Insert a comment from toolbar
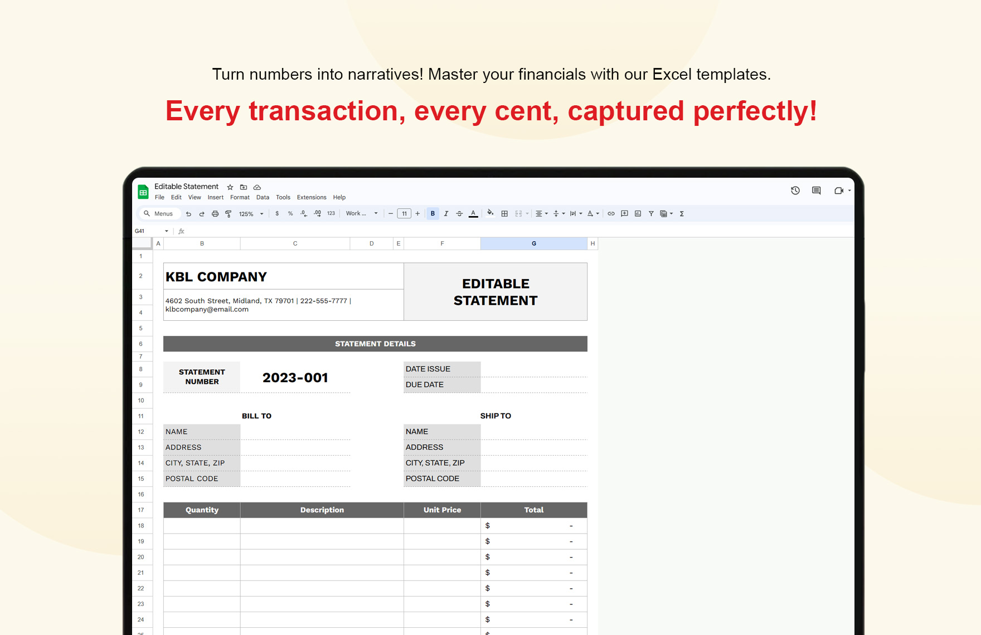 point(624,214)
